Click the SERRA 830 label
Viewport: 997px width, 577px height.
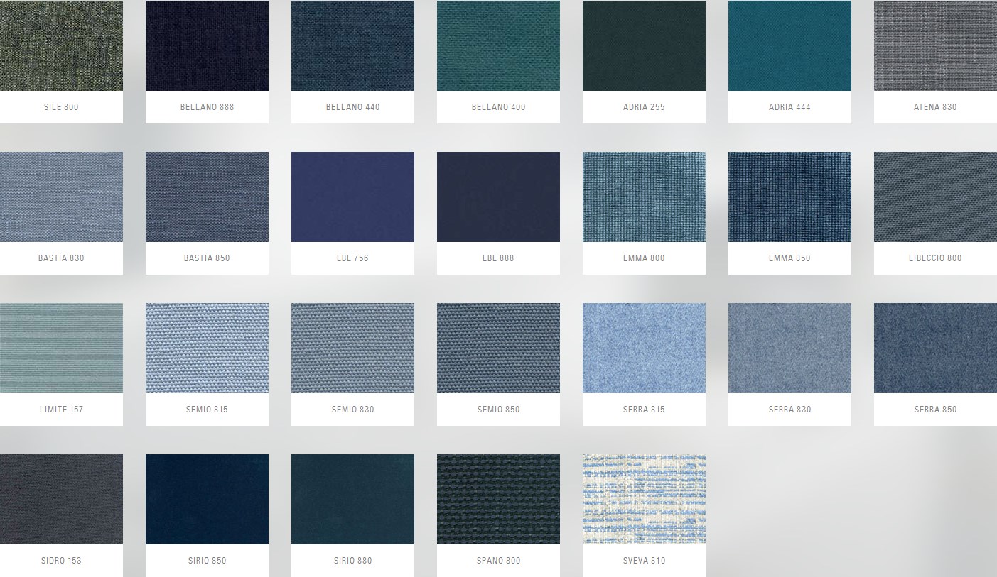tap(789, 410)
